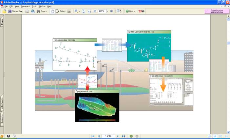Click the Snapshot camera tool
Screen dimensions: 230x139
[69, 11]
